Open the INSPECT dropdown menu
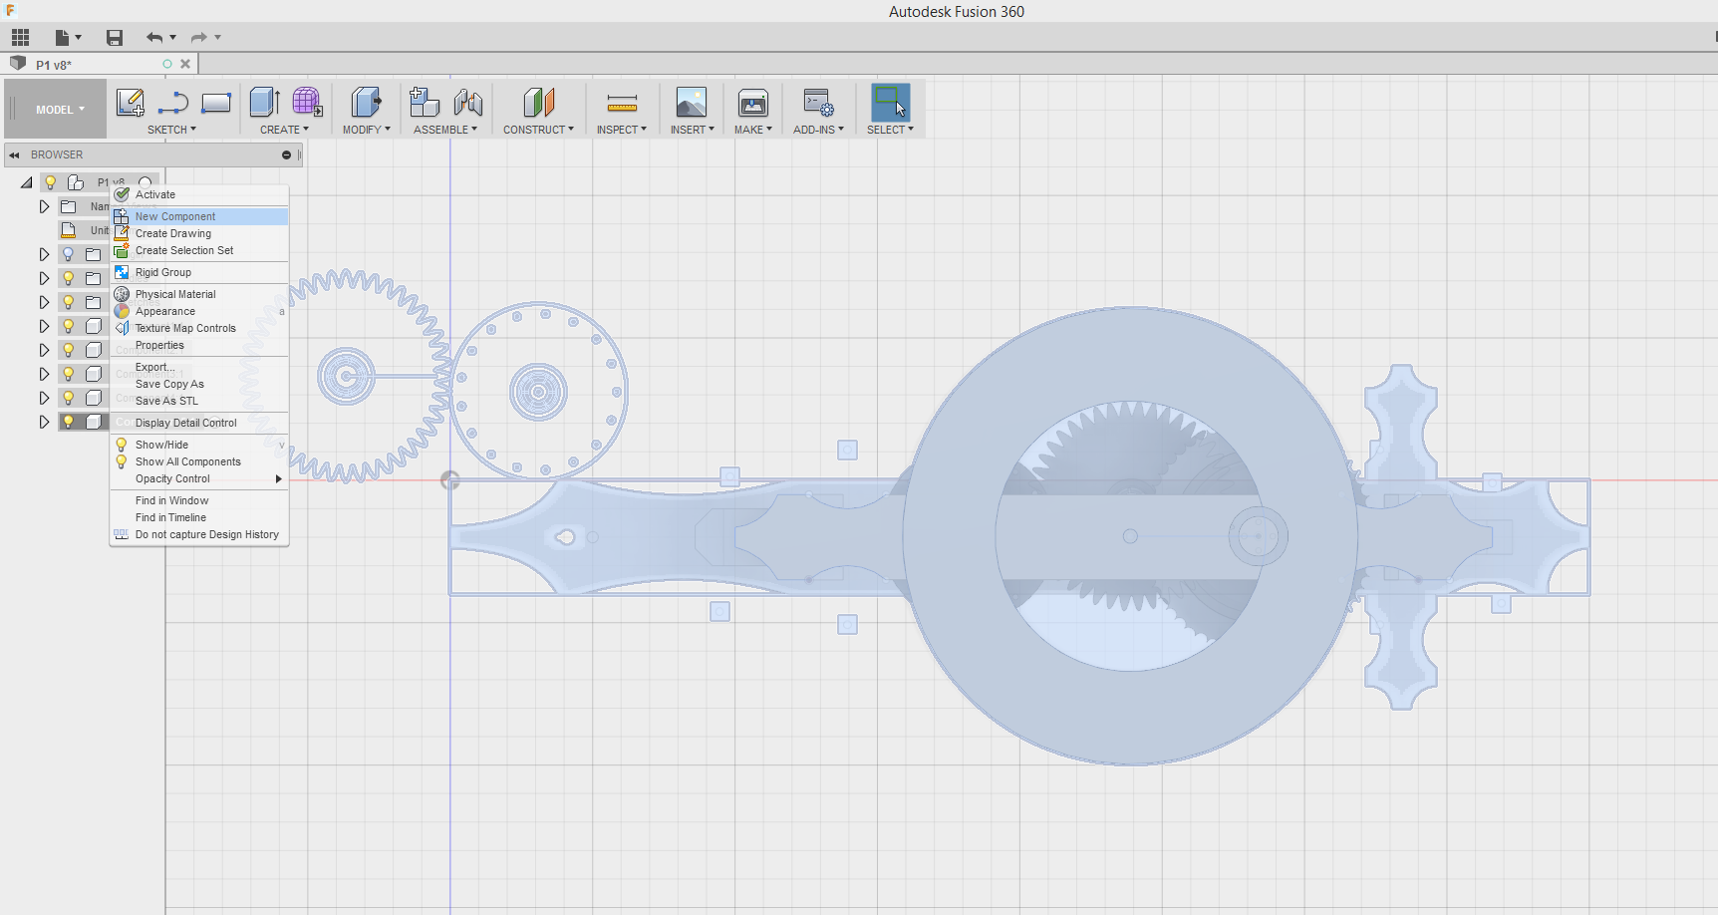Viewport: 1718px width, 915px height. [x=622, y=130]
